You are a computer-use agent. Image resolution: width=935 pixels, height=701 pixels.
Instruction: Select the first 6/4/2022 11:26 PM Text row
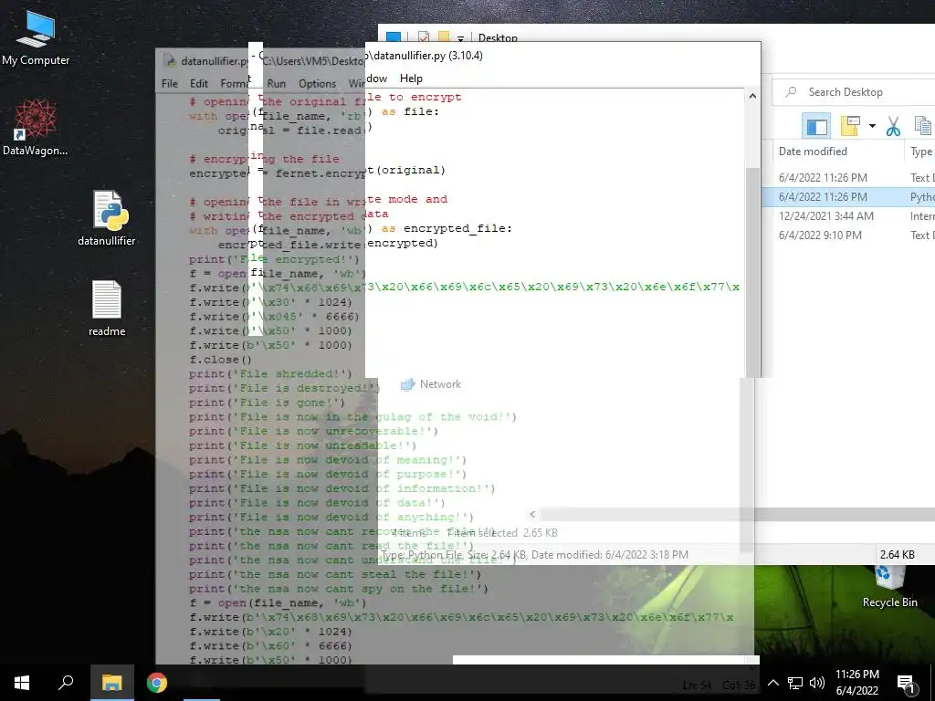point(848,178)
